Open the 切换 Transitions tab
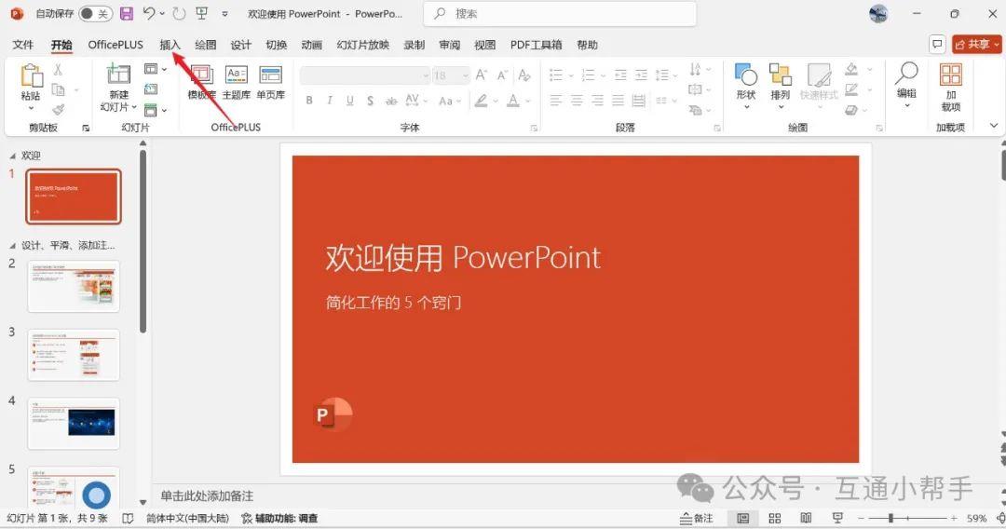This screenshot has width=1006, height=529. coord(276,45)
